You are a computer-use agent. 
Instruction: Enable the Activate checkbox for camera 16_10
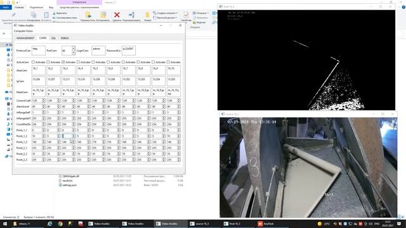[x=168, y=62]
